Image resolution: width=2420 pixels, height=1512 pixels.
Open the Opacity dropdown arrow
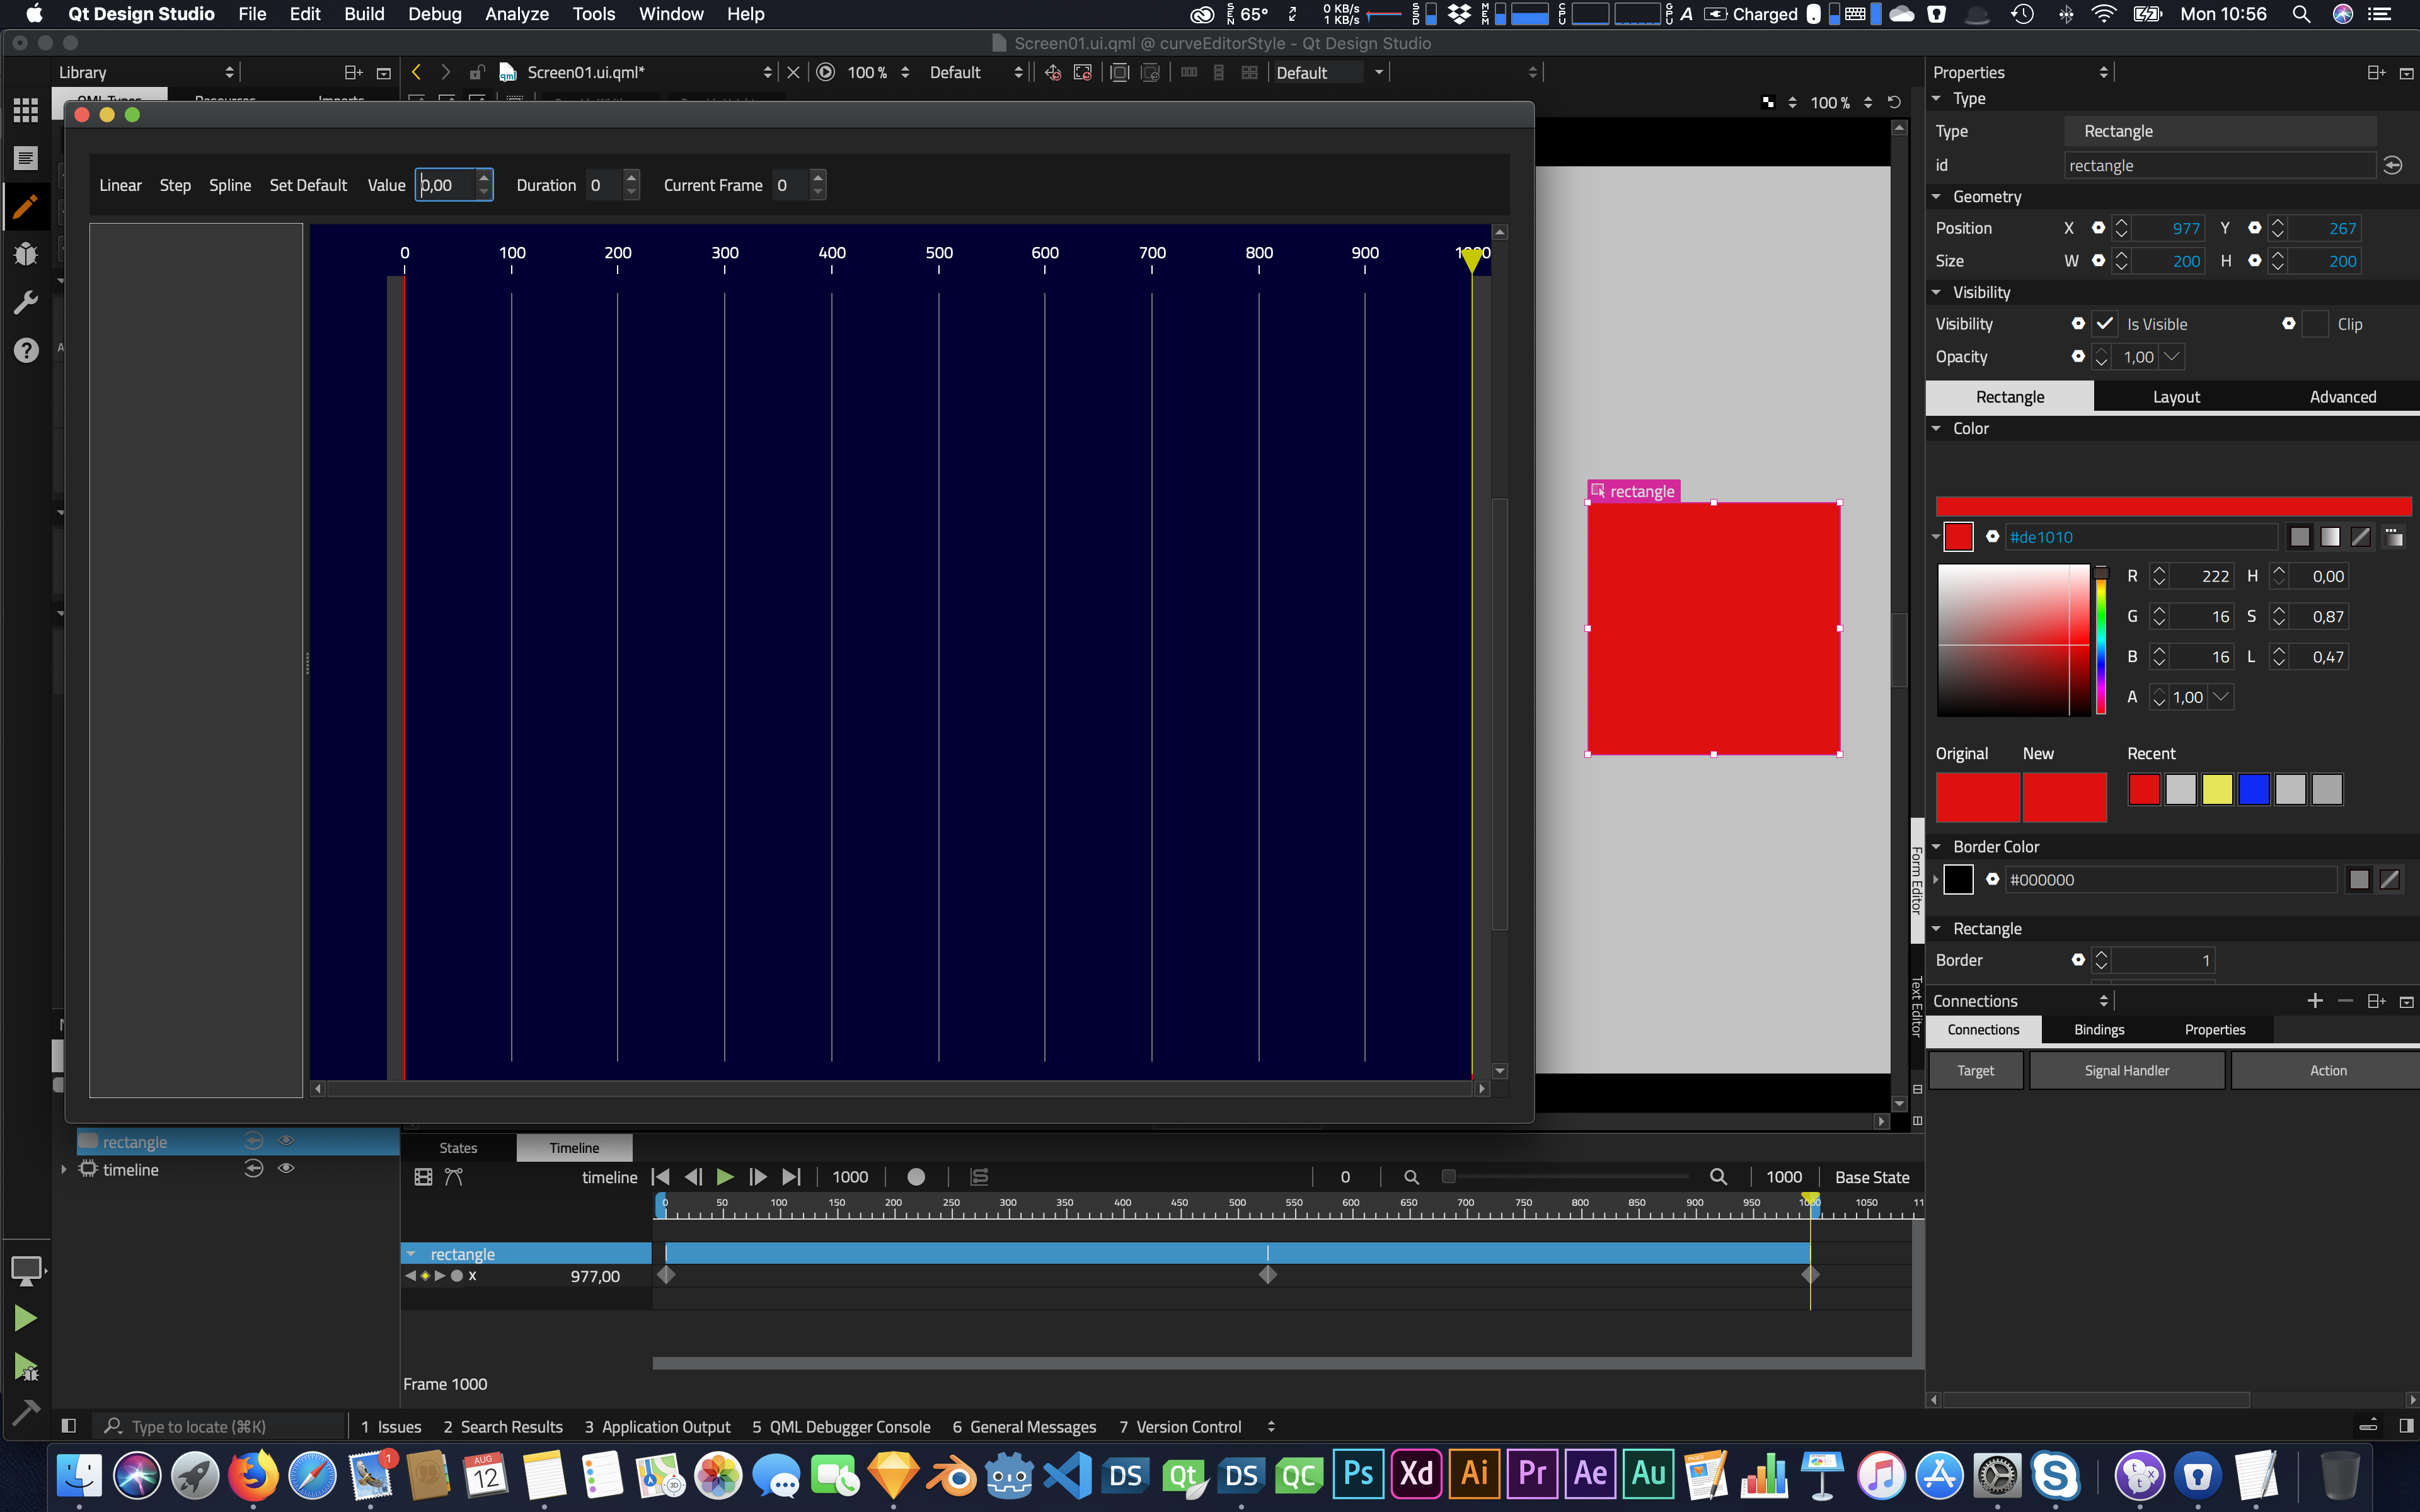click(x=2172, y=357)
